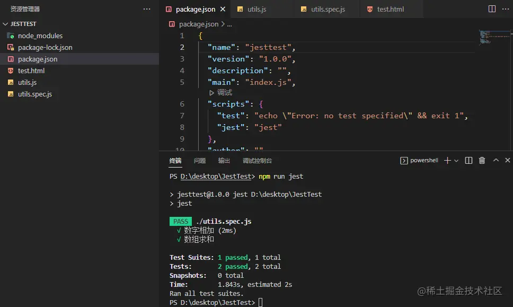This screenshot has height=307, width=513.
Task: Click the breadcrumb package.json file icon
Action: pyautogui.click(x=172, y=24)
